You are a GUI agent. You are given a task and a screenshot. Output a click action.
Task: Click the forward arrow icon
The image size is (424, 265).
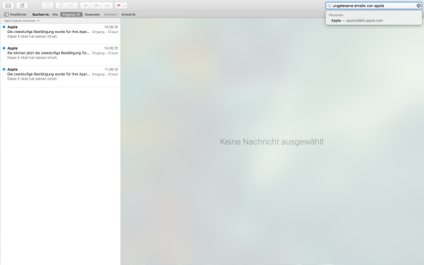[107, 6]
